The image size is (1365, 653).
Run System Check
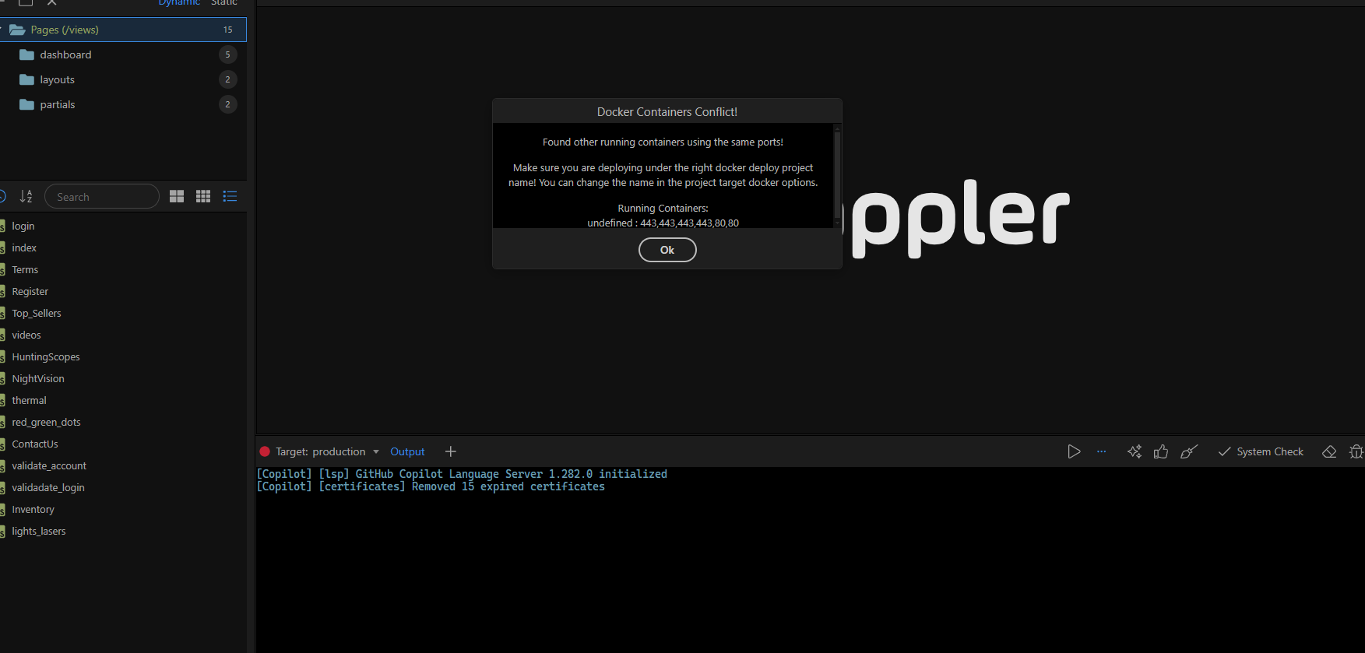point(1261,451)
